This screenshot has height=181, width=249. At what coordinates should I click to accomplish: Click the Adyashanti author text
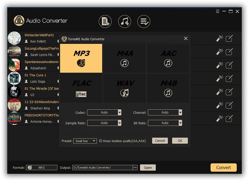[38, 68]
